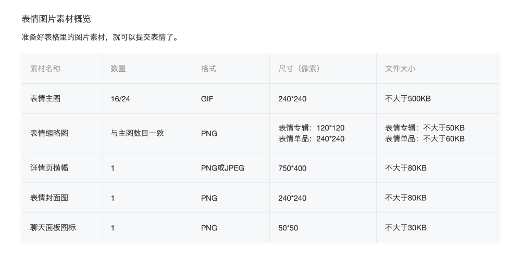Screen dimensions: 521x260
Task: Select the 聊天面板图标 row label
Action: tap(53, 228)
